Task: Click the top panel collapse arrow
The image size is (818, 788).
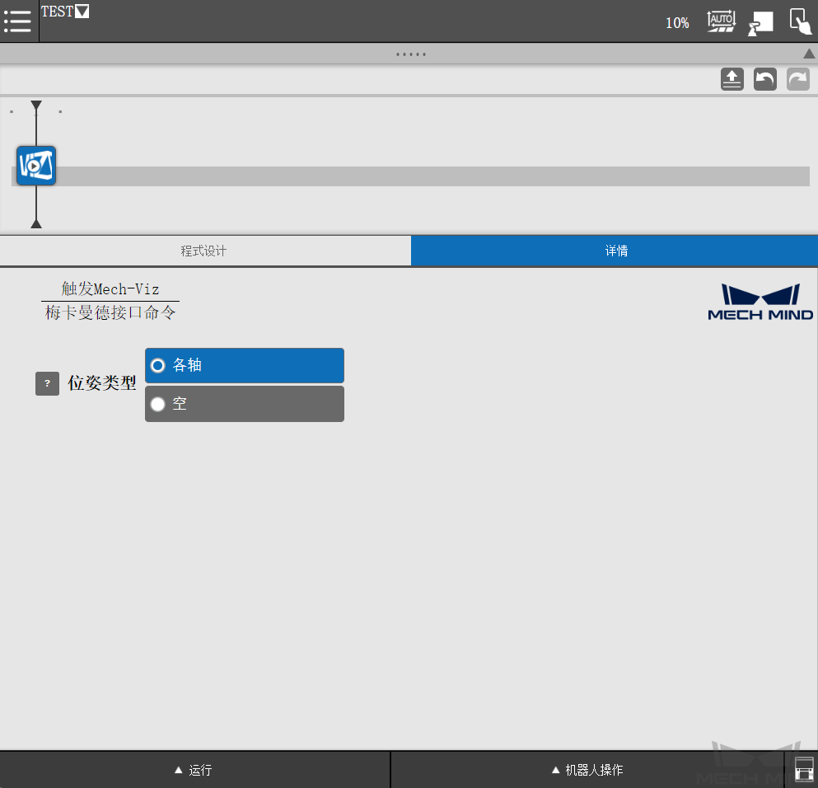Action: (x=807, y=53)
